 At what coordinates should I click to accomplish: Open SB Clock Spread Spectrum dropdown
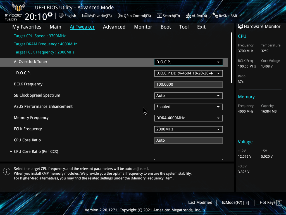pyautogui.click(x=188, y=96)
